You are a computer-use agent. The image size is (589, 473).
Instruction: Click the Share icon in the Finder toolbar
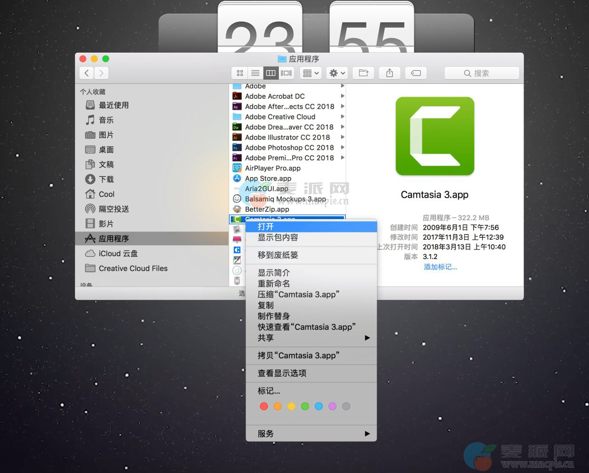[x=389, y=73]
